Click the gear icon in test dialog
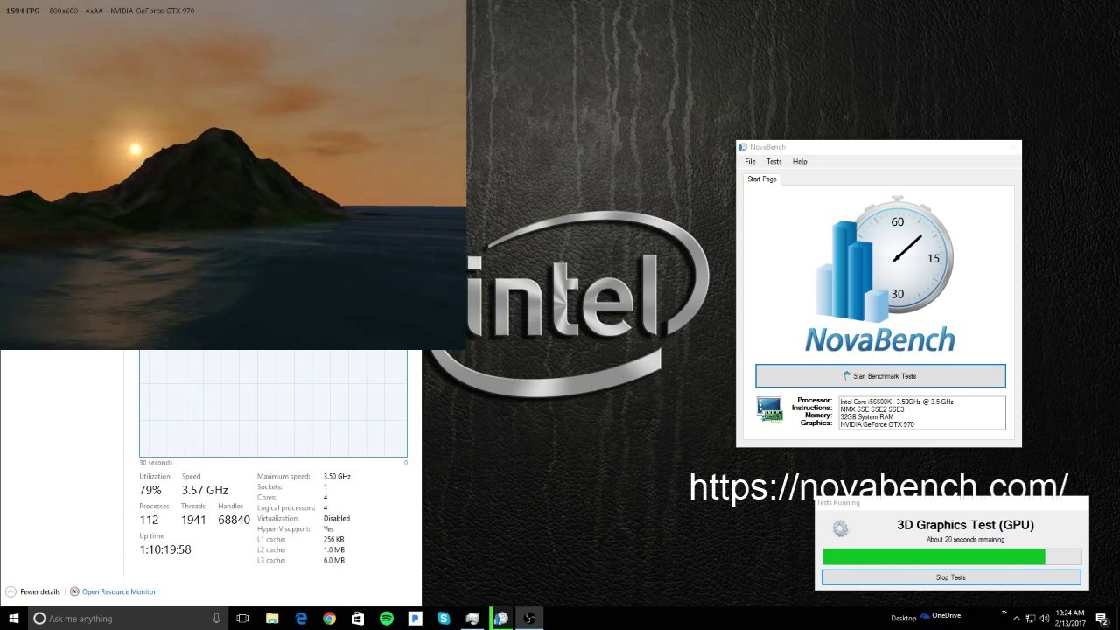The width and height of the screenshot is (1120, 630). pos(840,528)
